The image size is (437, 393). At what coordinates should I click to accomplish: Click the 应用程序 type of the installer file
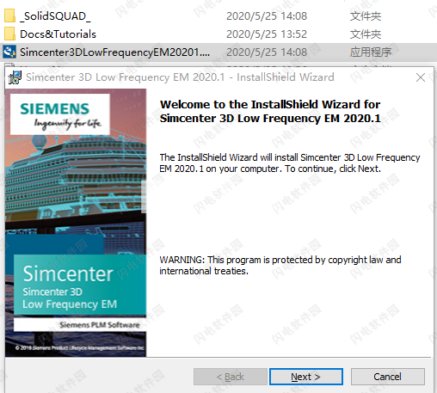click(x=371, y=52)
